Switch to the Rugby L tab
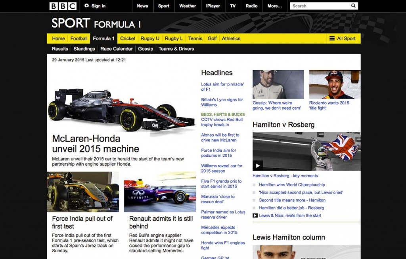 pyautogui.click(x=174, y=38)
